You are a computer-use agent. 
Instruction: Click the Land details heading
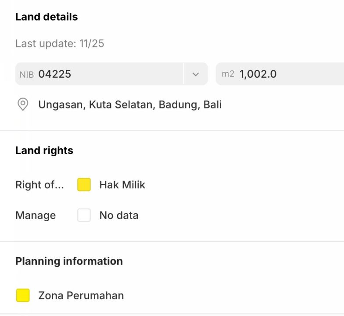coord(47,17)
